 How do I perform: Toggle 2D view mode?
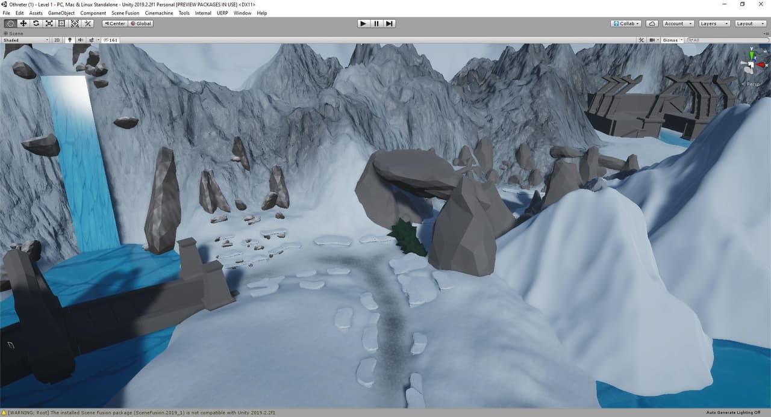coord(57,40)
